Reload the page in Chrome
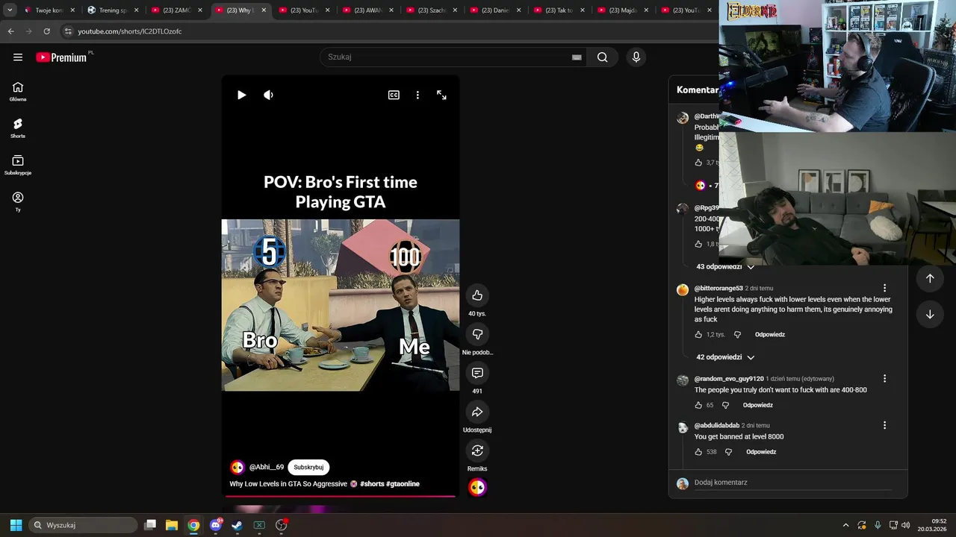956x537 pixels. (x=46, y=31)
